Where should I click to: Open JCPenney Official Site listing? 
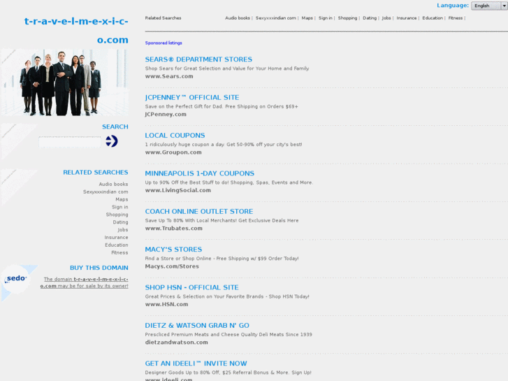coord(192,97)
